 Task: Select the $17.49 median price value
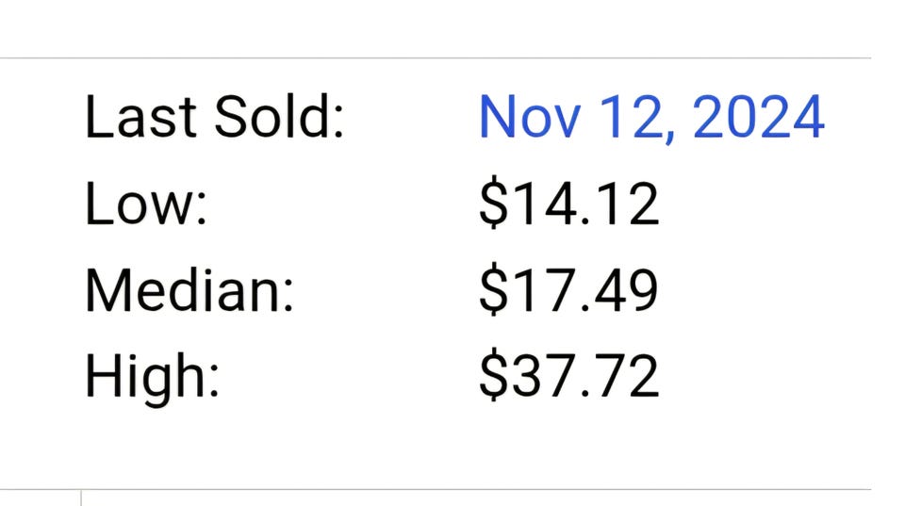(568, 290)
